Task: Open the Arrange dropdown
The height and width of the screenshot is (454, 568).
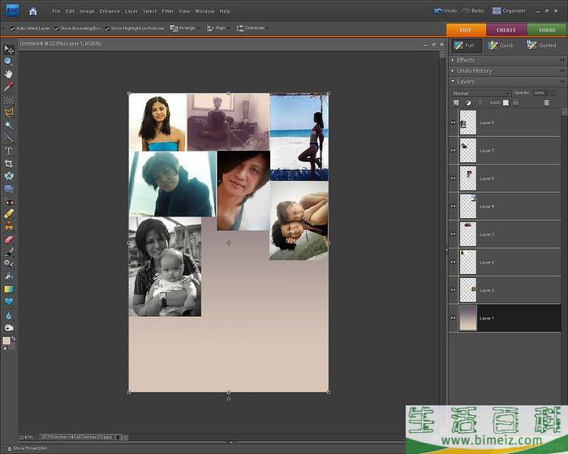Action: [185, 28]
